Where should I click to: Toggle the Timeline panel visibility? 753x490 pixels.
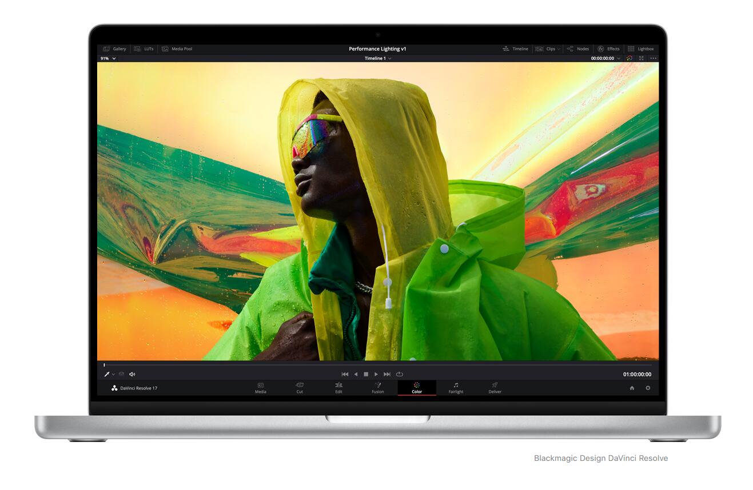515,49
